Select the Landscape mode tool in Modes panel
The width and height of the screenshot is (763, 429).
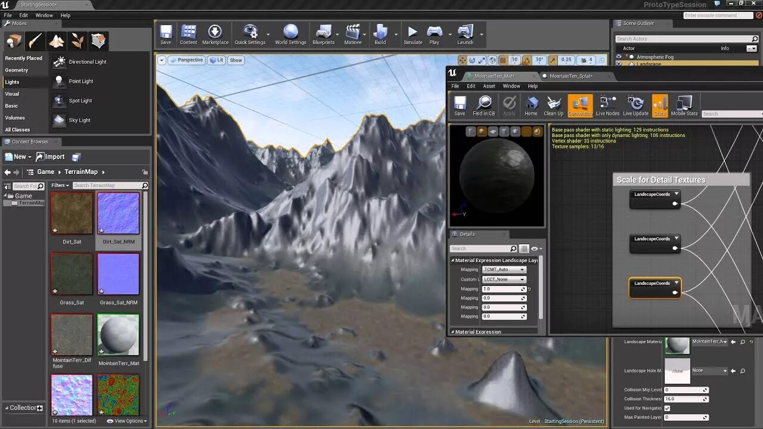click(57, 42)
